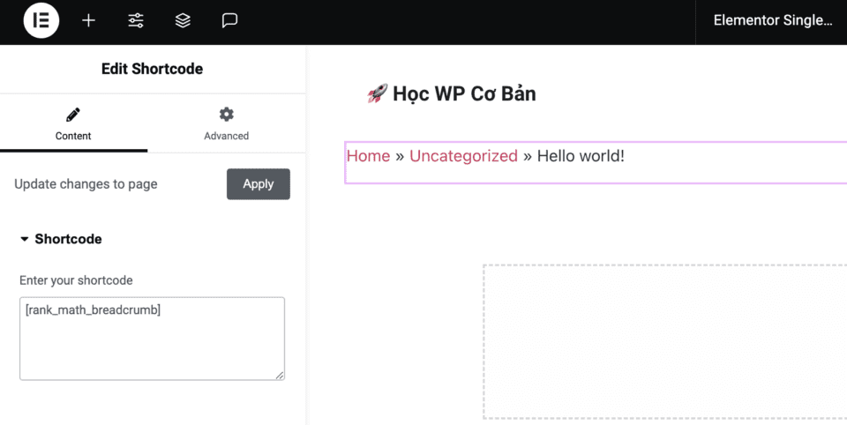The image size is (847, 425).
Task: Collapse the Shortcode section arrow
Action: click(x=25, y=239)
